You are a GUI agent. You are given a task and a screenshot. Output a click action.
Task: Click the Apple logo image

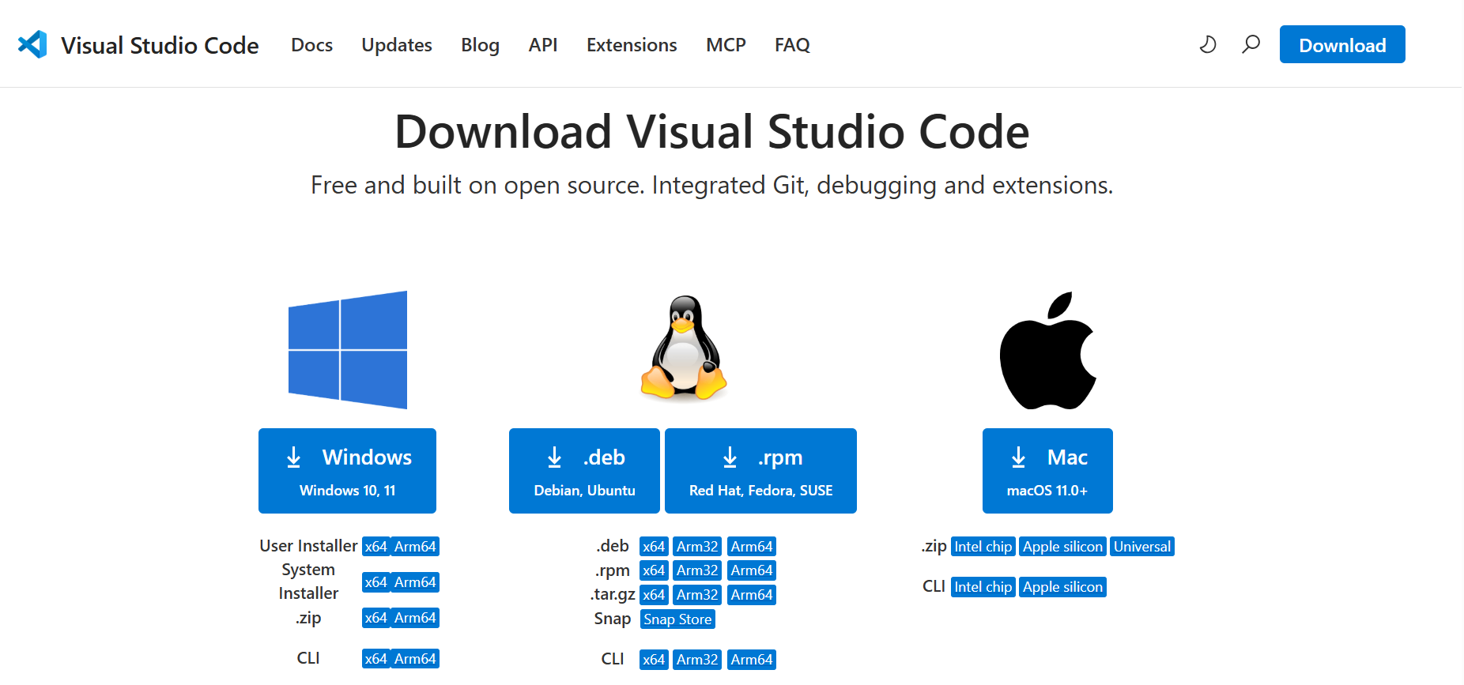(1047, 351)
